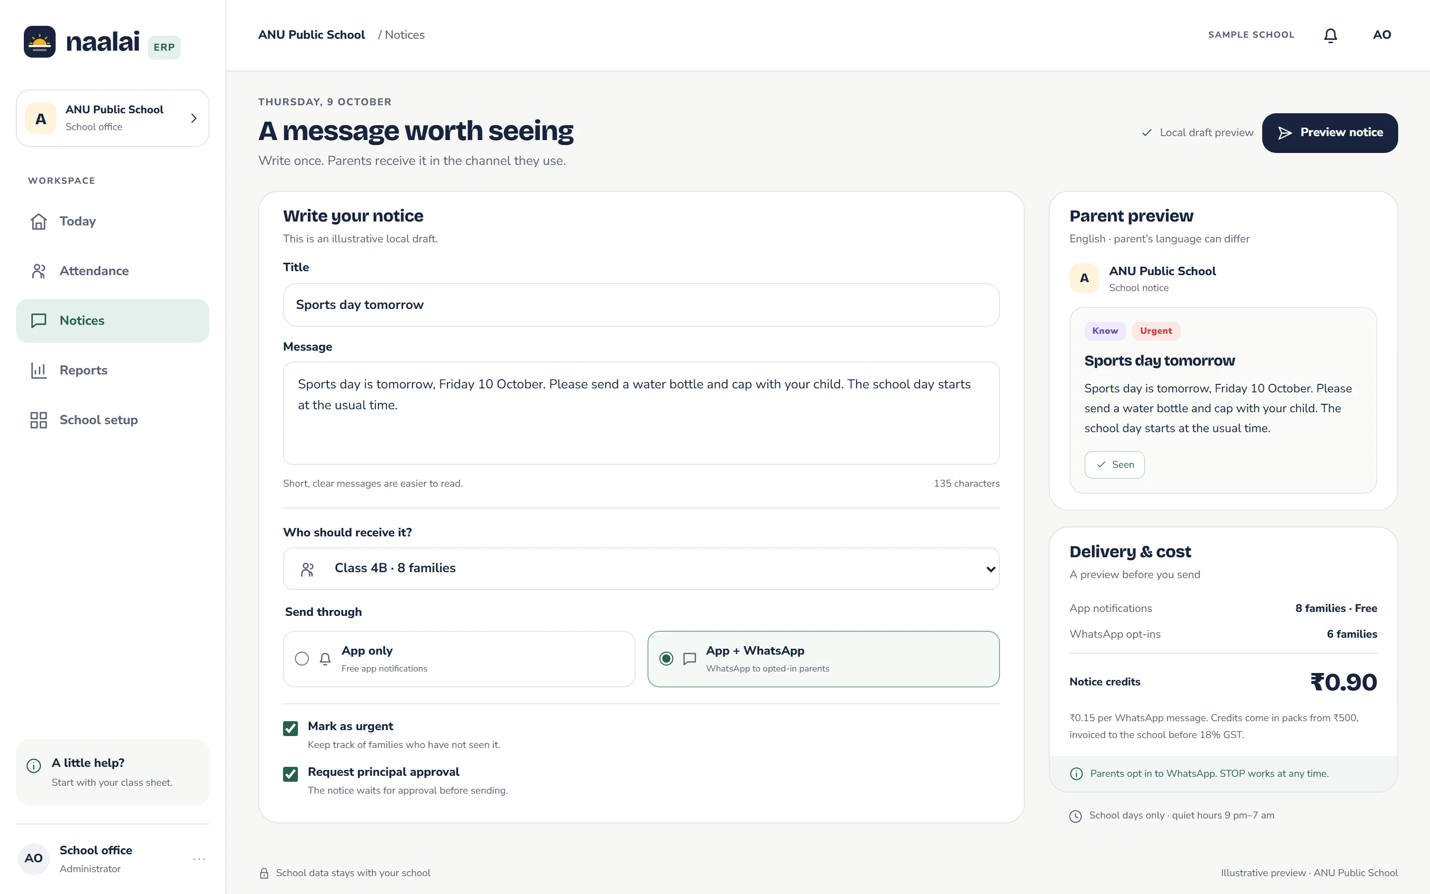The height and width of the screenshot is (894, 1430).
Task: Click the bell icon in the App only option
Action: coord(325,659)
